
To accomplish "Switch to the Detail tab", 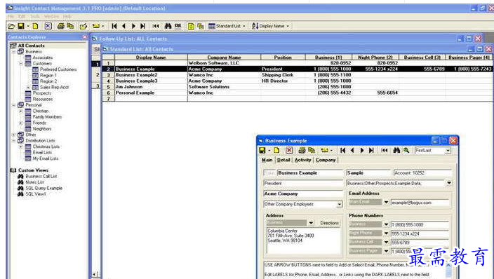I will (283, 160).
